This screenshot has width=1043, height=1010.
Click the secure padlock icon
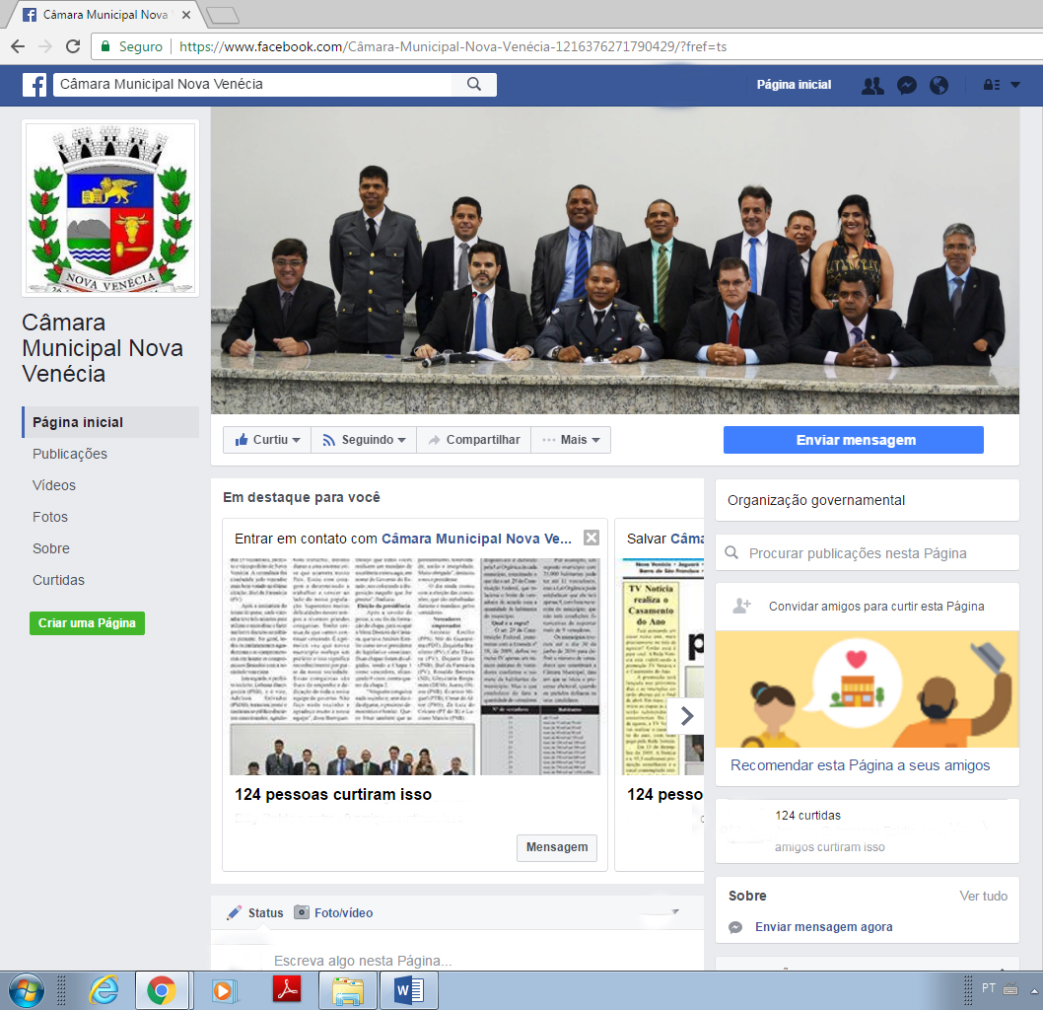105,46
